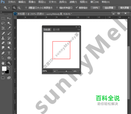Click Navigator zoom in large mountains icon
The image size is (131, 114).
(75, 71)
